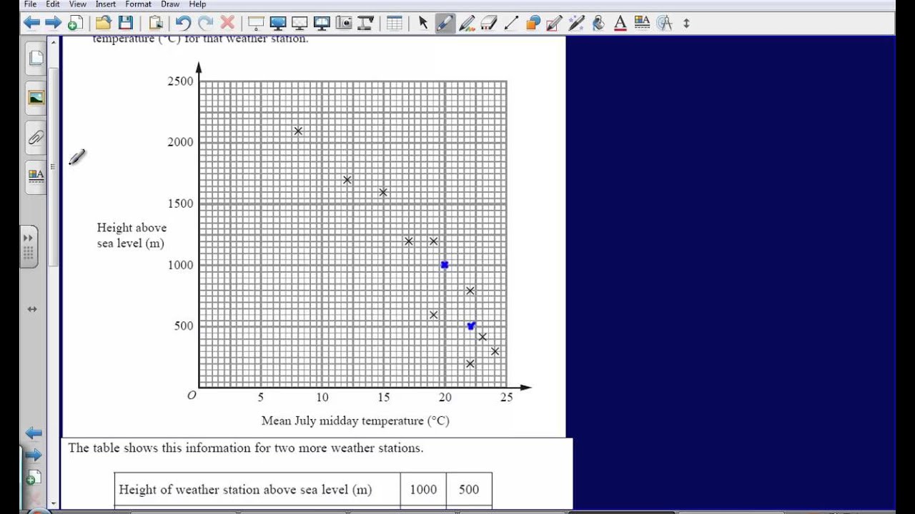
Task: Add a new page from the top toolbar
Action: (75, 23)
